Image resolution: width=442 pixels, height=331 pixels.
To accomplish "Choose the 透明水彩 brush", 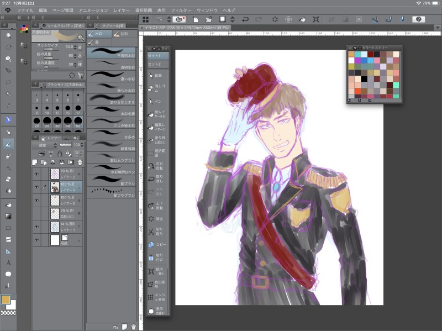I will tap(112, 64).
